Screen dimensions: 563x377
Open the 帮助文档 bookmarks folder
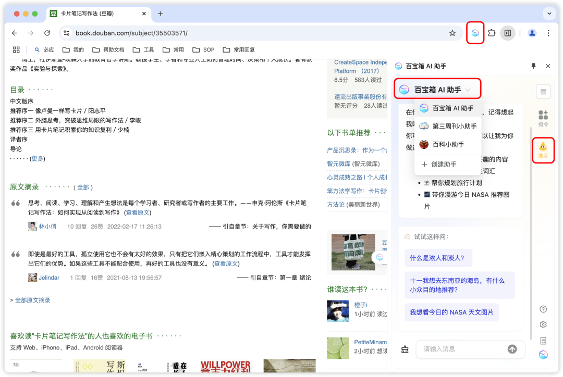tap(108, 49)
